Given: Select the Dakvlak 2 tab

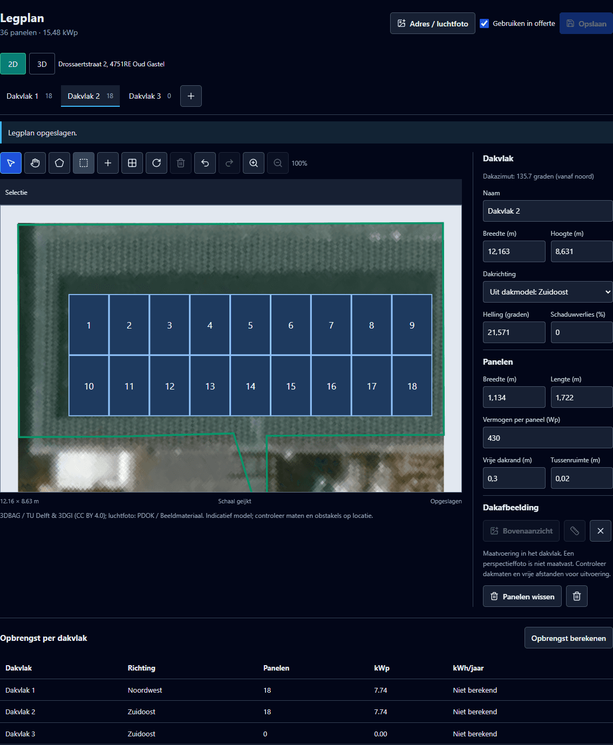Looking at the screenshot, I should pyautogui.click(x=90, y=96).
